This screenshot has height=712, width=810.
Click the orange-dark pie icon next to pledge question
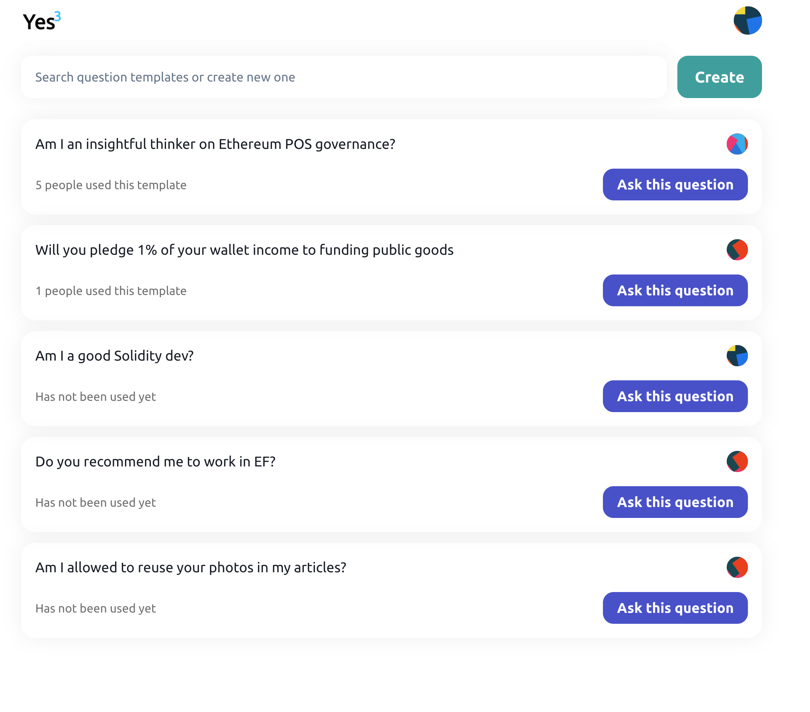pyautogui.click(x=737, y=249)
